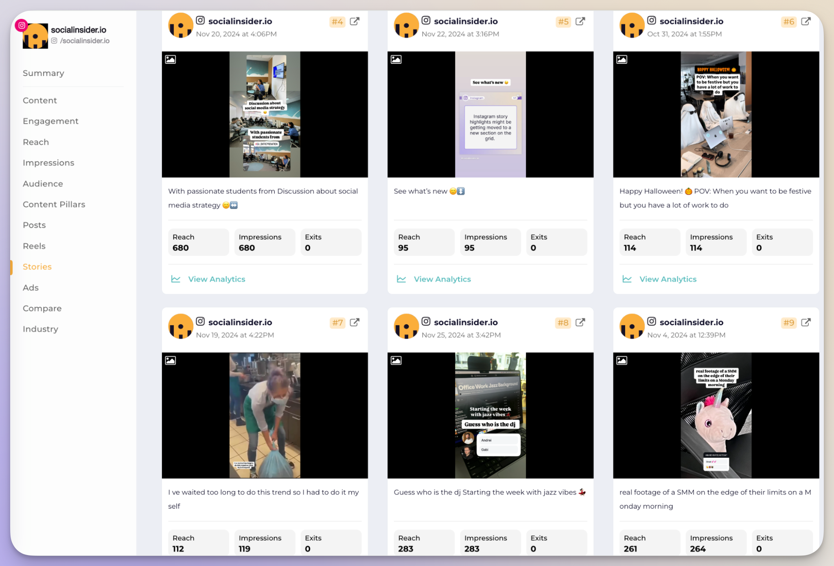Click the external link icon on post #7

point(354,322)
